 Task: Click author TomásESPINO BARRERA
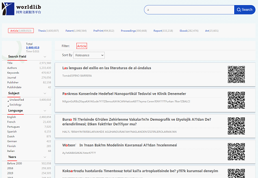77,76
